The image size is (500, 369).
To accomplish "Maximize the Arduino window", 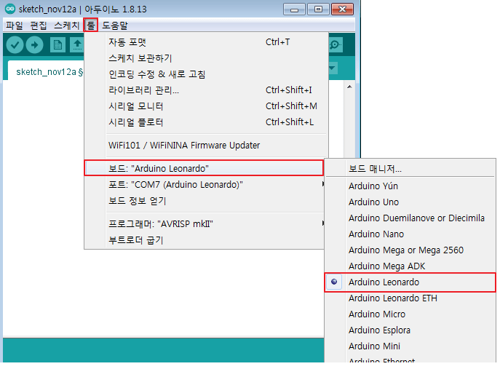I will point(318,9).
